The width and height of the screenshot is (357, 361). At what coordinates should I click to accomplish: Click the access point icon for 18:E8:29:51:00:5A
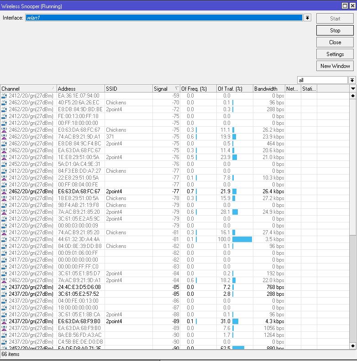pos(4,198)
